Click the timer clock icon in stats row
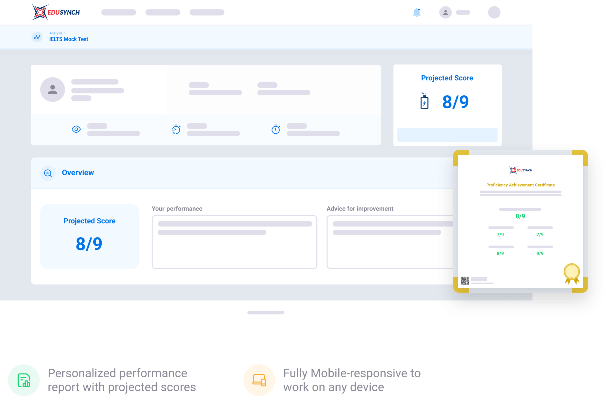The image size is (604, 404). [x=276, y=129]
